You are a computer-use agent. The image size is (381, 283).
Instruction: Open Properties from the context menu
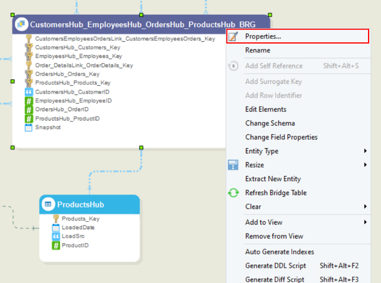point(263,36)
